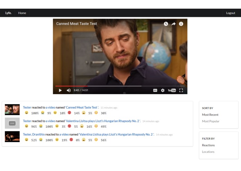Sort feed by Most Recent
Viewport: 241px width, 171px height.
coord(210,115)
